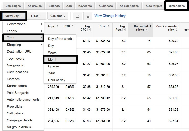Open help icon next to Impr.
189x131 pixels.
click(x=57, y=26)
